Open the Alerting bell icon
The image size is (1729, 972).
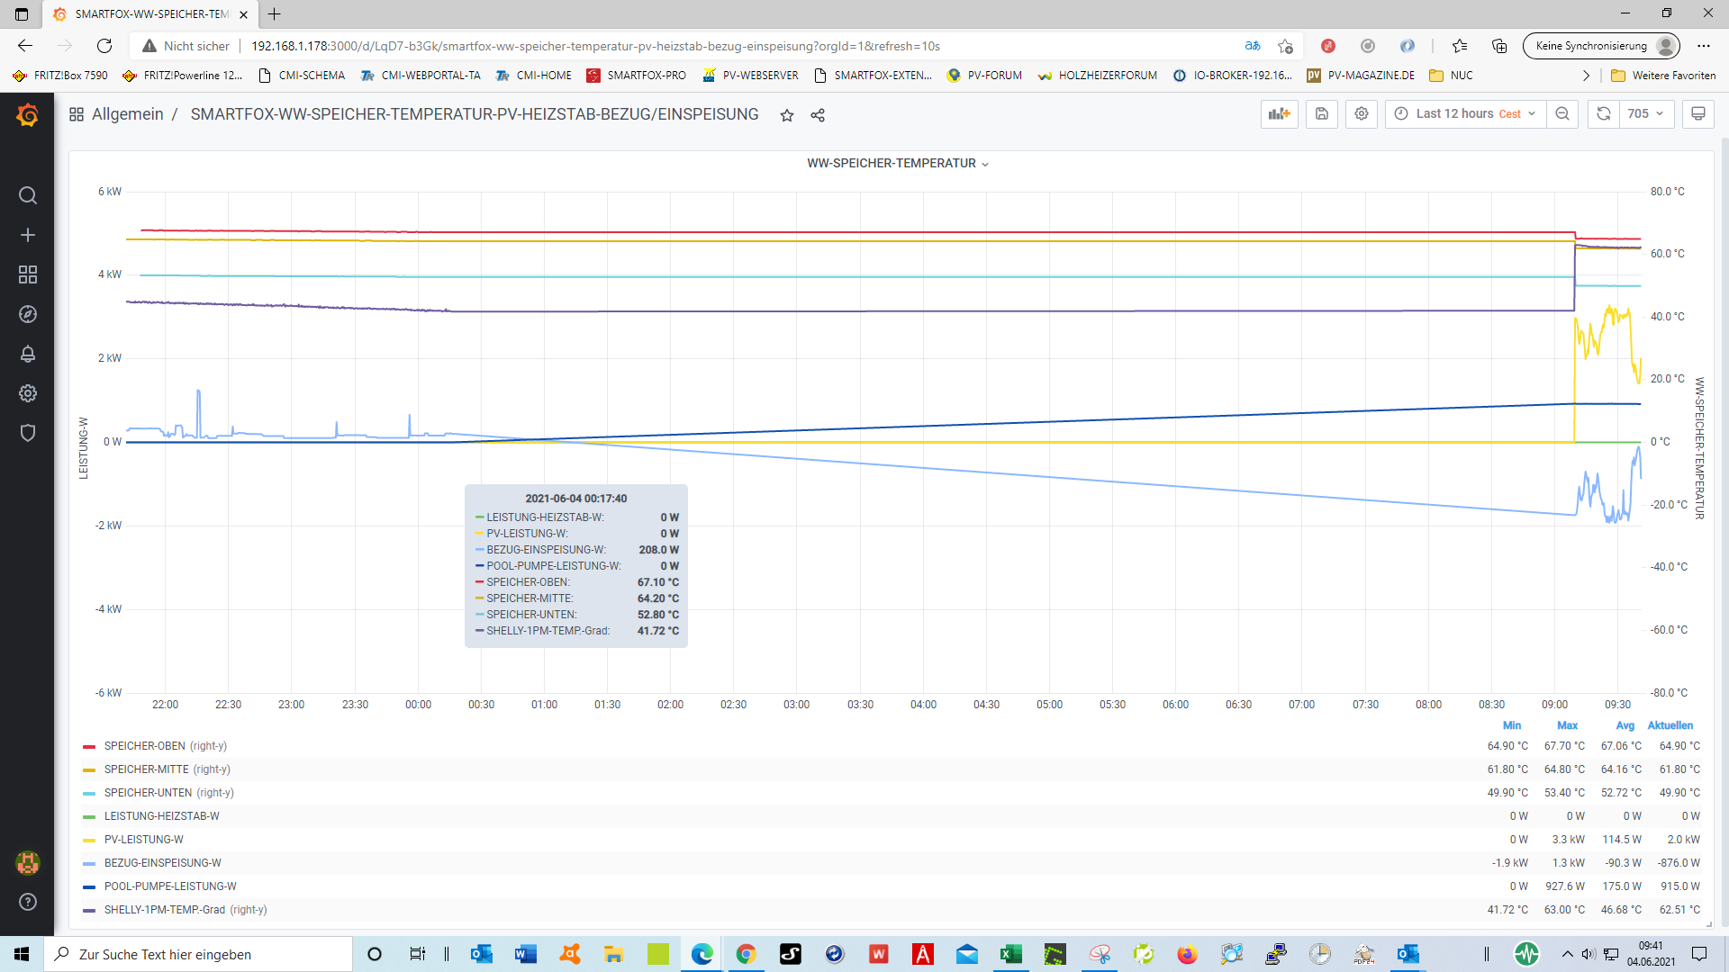click(x=27, y=354)
